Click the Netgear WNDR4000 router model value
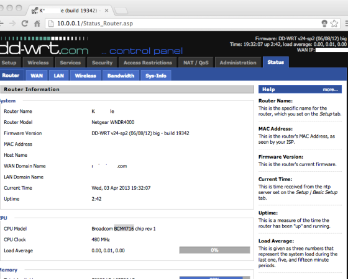 tap(113, 122)
